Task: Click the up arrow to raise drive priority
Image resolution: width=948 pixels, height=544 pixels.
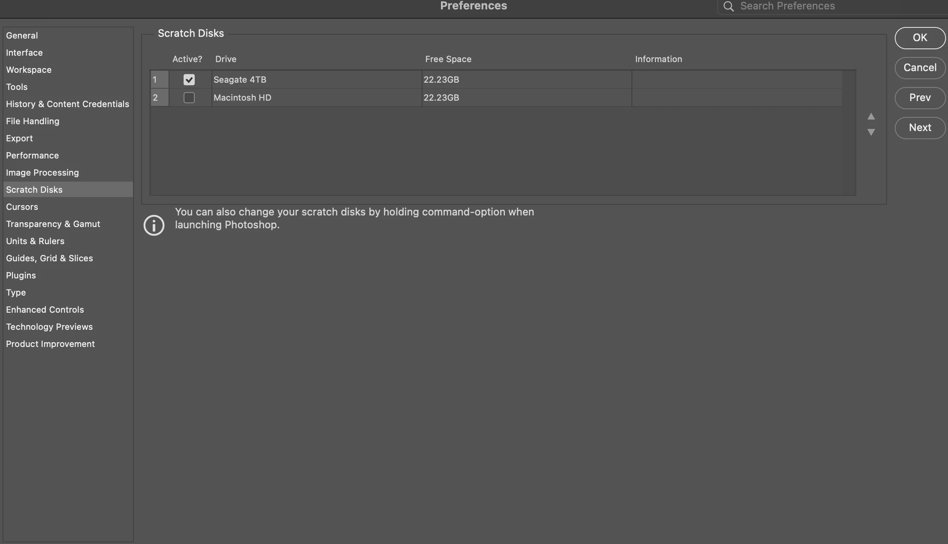Action: pos(871,117)
